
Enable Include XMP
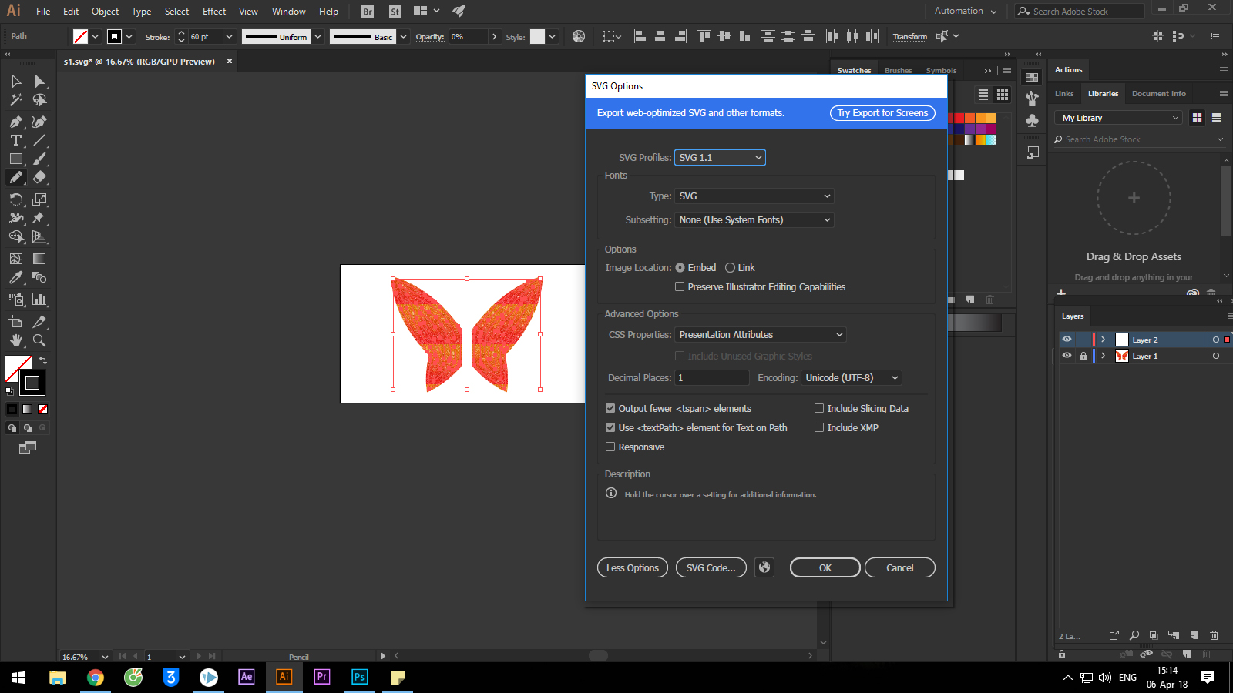[819, 427]
